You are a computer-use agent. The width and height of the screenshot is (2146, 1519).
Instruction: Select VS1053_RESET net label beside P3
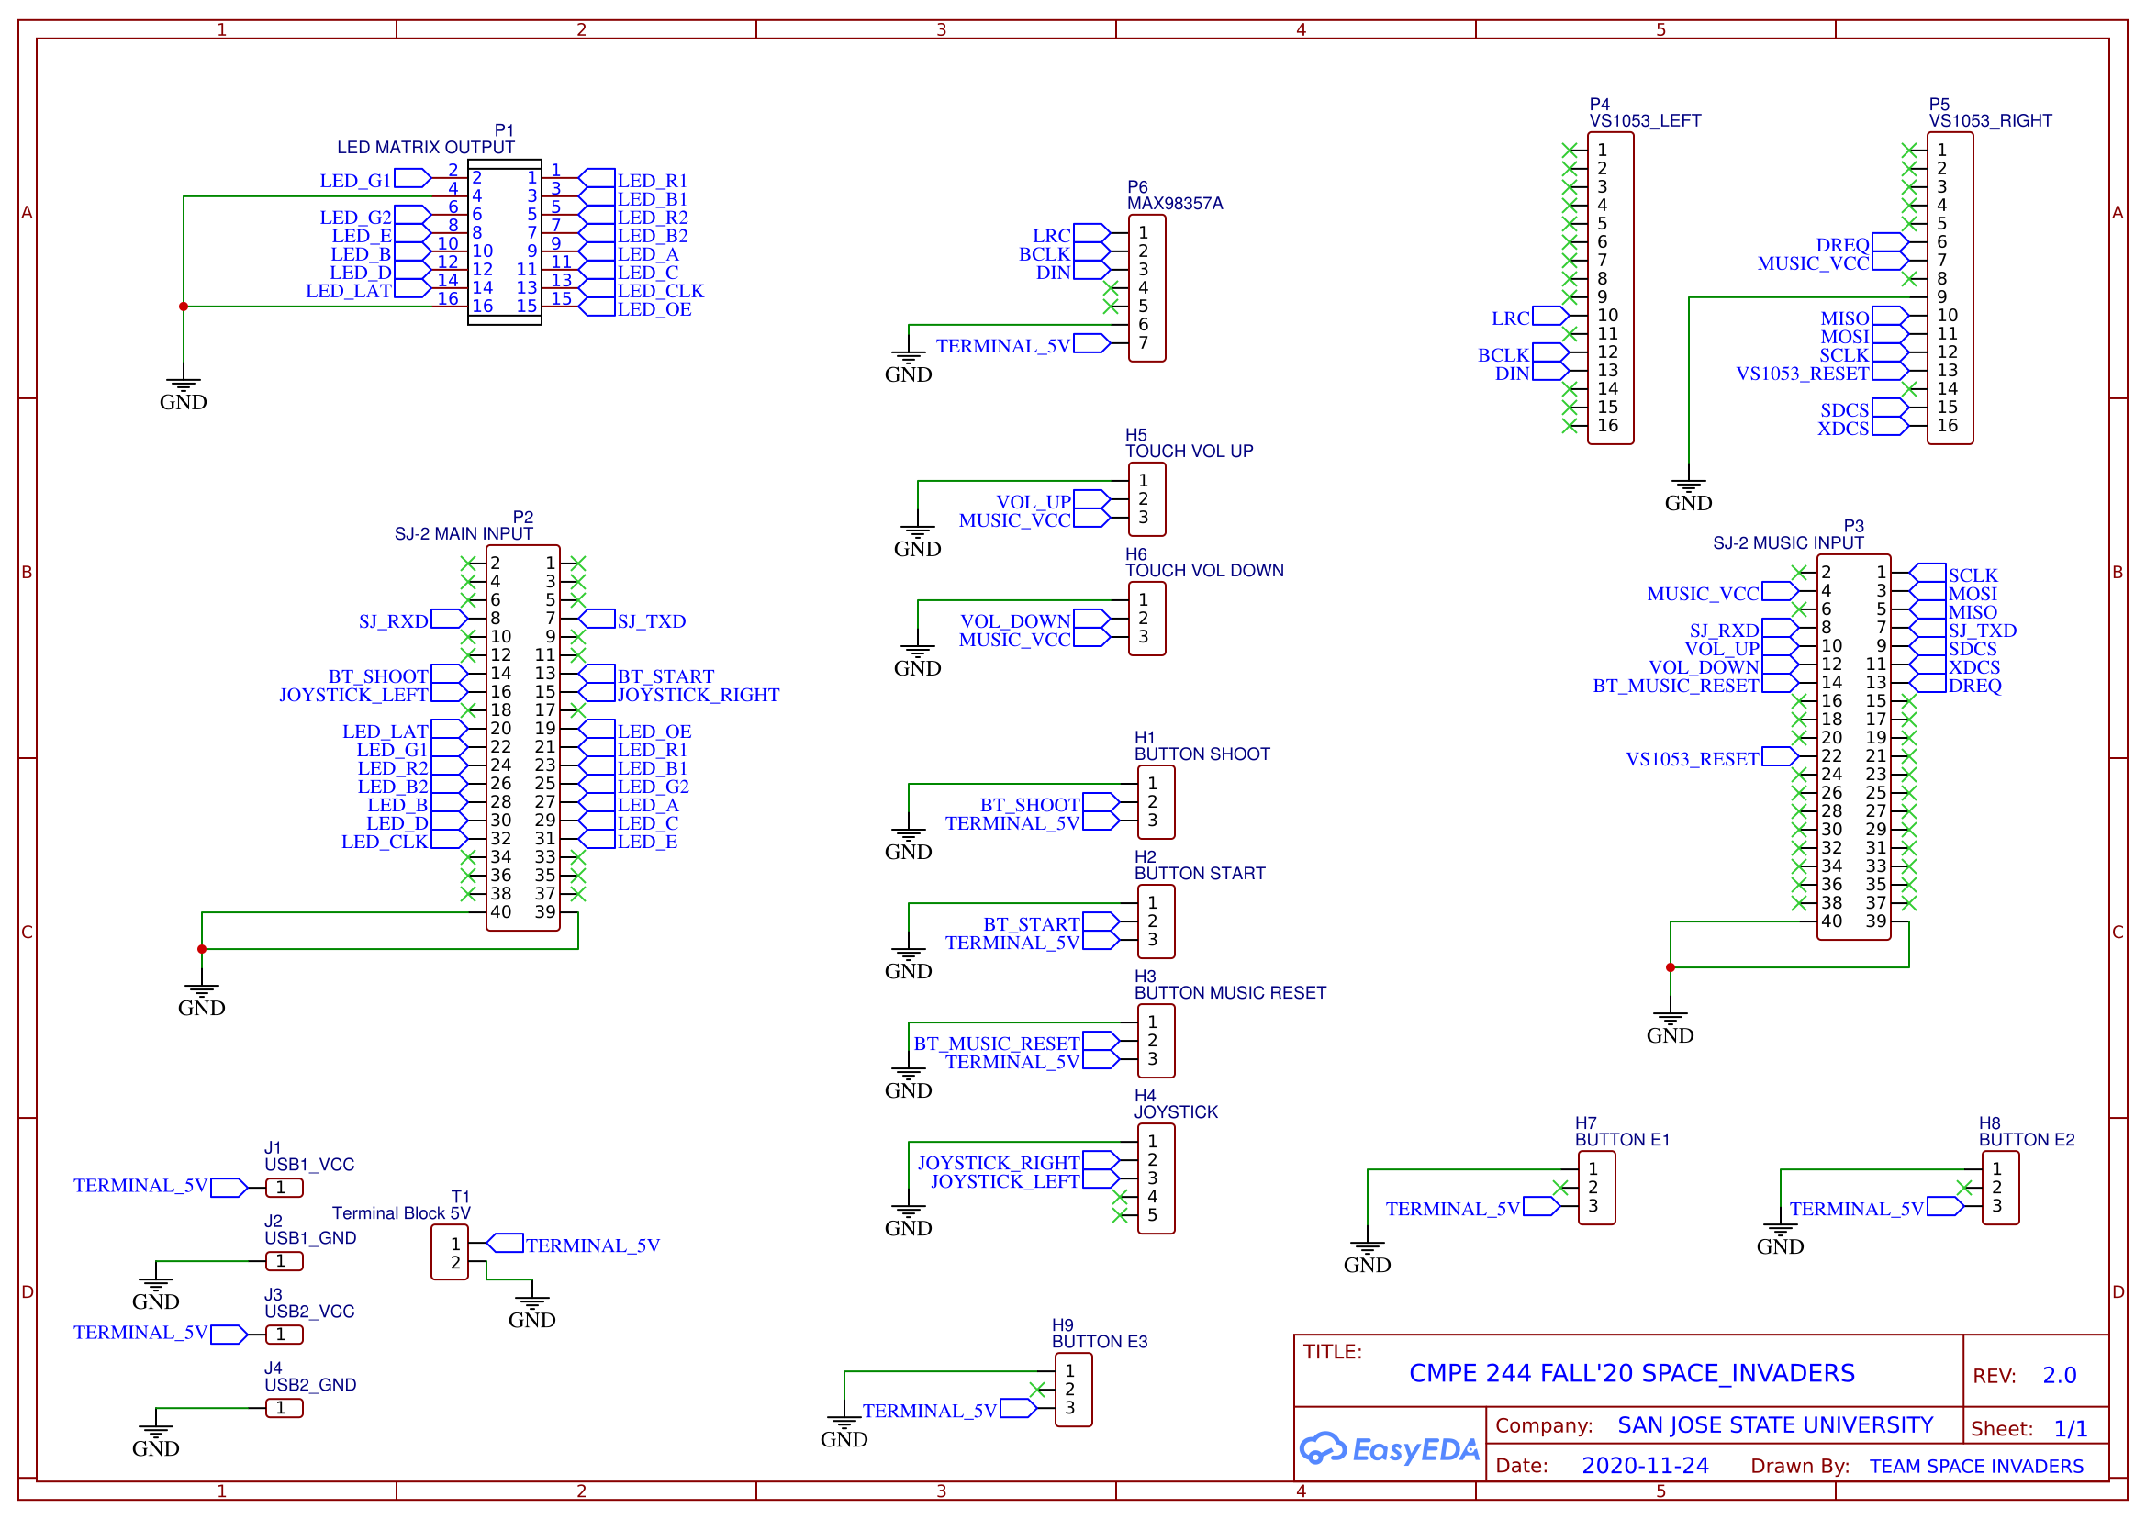[1693, 758]
